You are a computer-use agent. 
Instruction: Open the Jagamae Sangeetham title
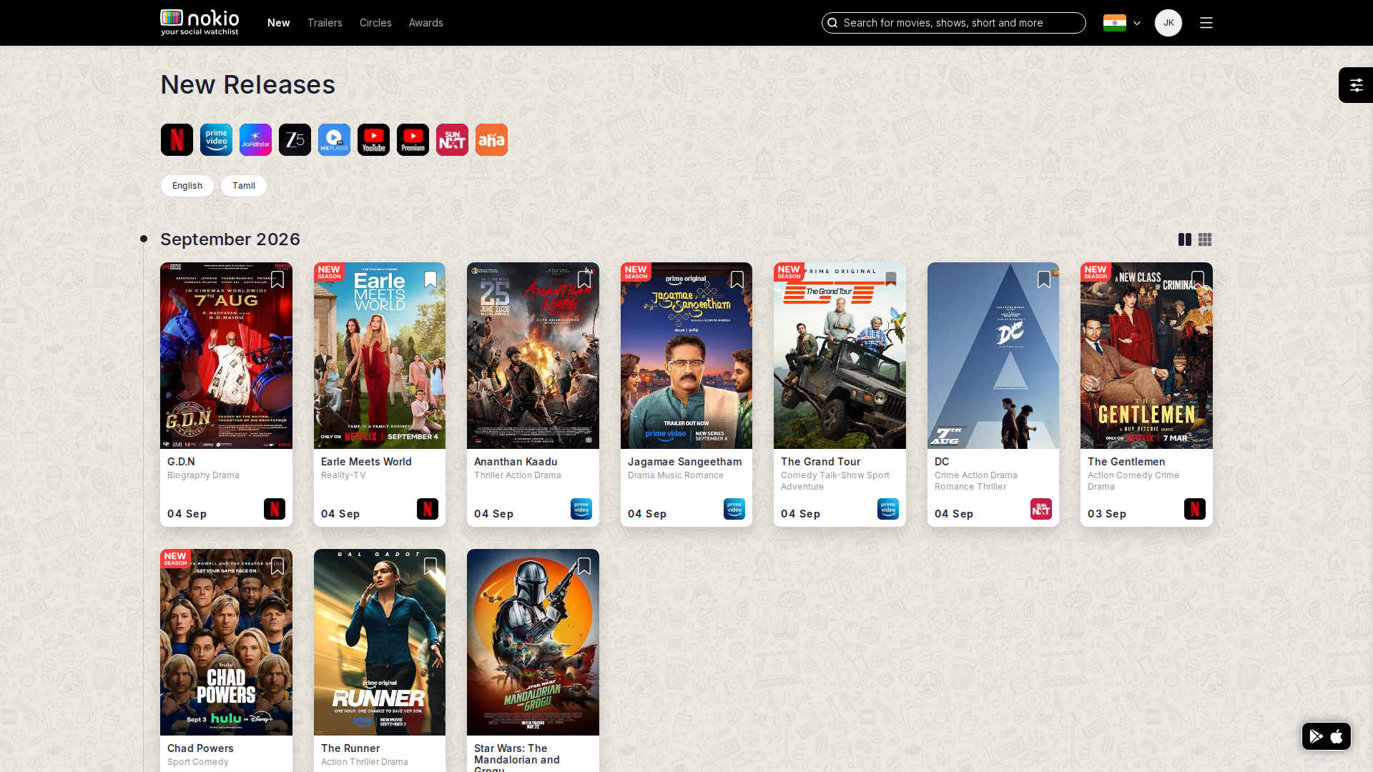685,462
